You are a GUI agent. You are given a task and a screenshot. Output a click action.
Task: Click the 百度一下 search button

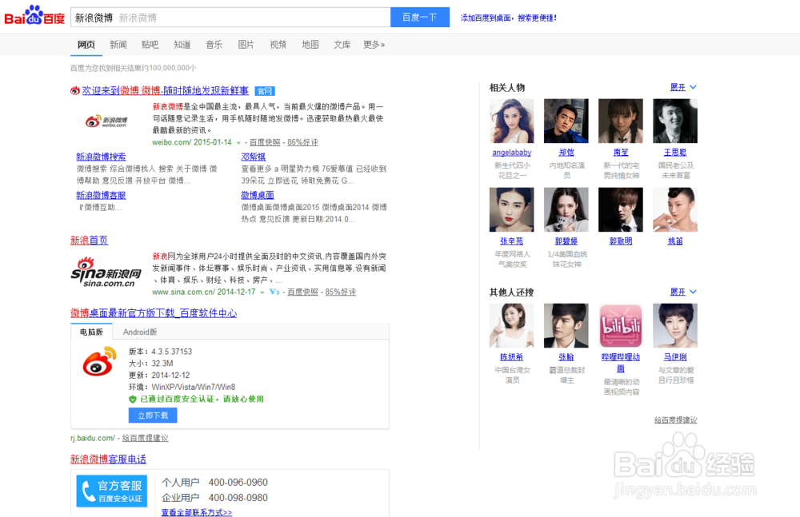pyautogui.click(x=420, y=18)
